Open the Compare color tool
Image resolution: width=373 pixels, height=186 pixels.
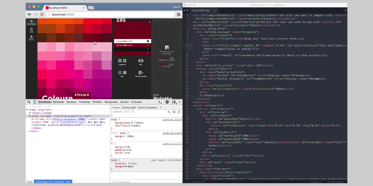coord(122,60)
